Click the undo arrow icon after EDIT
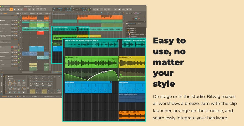Viewport: 244px width, 126px height. point(109,9)
